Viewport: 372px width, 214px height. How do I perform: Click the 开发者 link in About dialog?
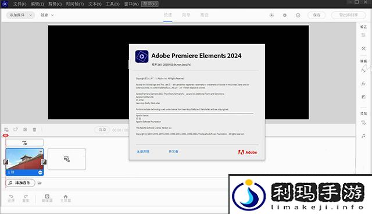173,151
